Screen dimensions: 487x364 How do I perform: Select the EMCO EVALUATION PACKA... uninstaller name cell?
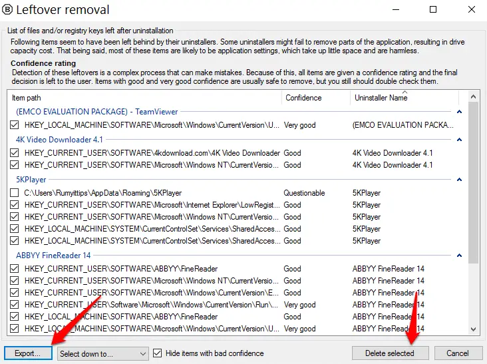[403, 125]
